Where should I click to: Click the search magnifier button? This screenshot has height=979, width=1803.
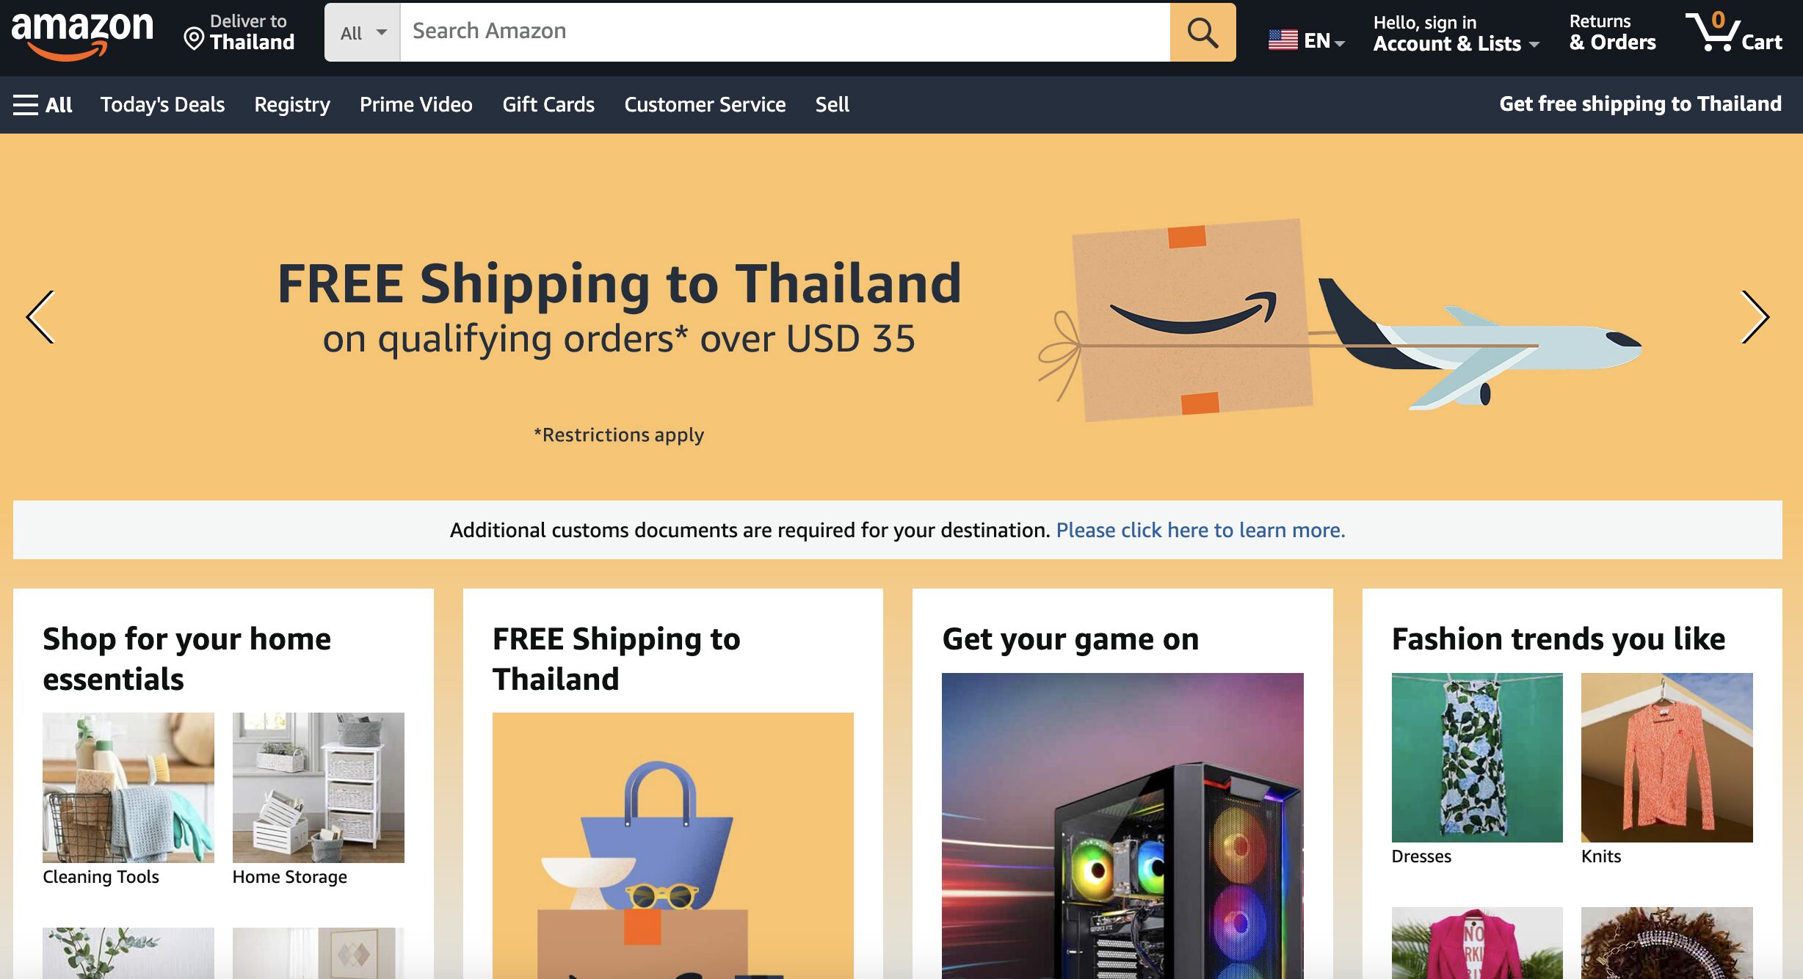[1202, 32]
